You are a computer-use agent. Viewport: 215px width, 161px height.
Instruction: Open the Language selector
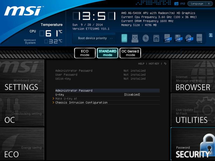click(x=197, y=3)
